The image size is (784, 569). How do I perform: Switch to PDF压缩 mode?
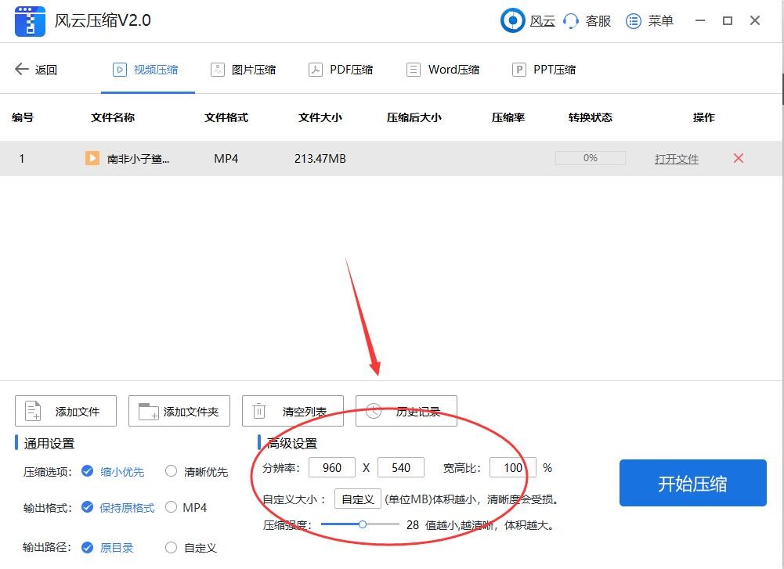(341, 69)
